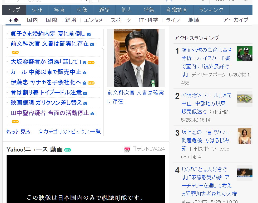
Task: Click camera icon beside 映画銀魂 ガリクソン差し替え
Action: pos(85,103)
